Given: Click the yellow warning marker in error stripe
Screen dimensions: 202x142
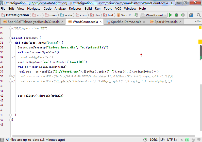Looking at the screenshot, I should 200,42.
